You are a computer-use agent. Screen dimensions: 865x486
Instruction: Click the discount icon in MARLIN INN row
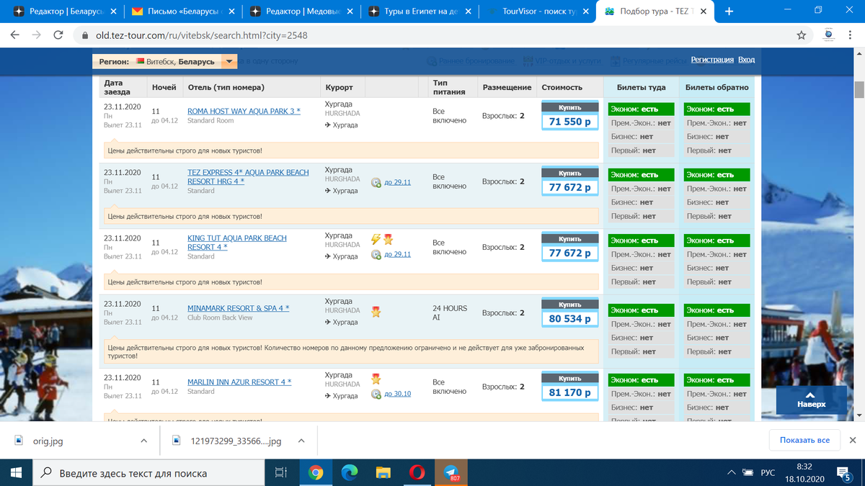(x=376, y=394)
